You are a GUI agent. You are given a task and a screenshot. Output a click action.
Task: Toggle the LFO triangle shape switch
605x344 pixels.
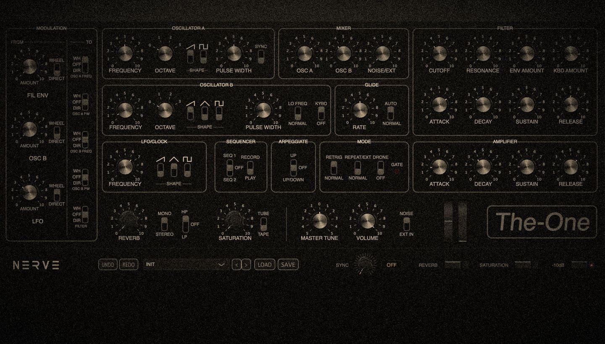pos(174,170)
